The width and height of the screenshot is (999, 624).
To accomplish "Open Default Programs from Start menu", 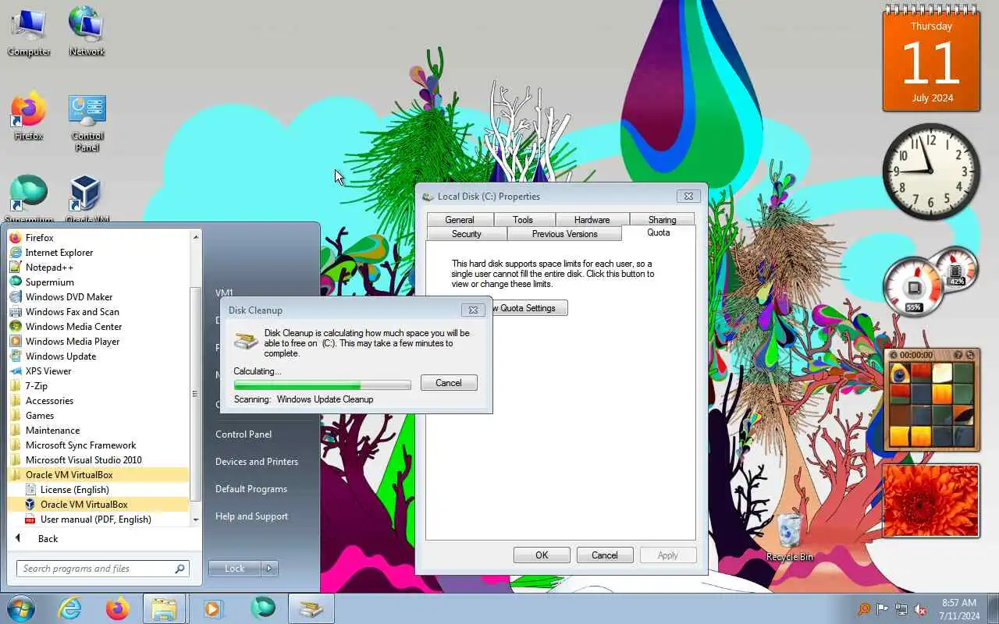I will 251,489.
